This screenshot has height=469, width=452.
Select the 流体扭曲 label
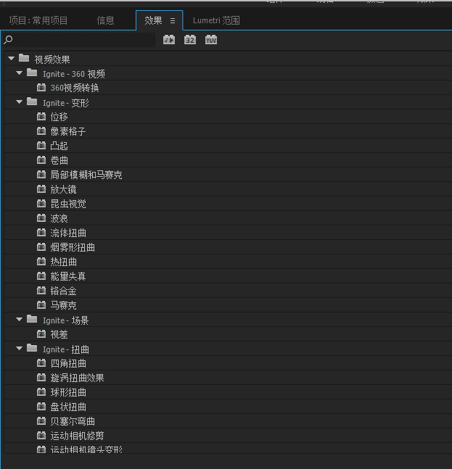(68, 233)
